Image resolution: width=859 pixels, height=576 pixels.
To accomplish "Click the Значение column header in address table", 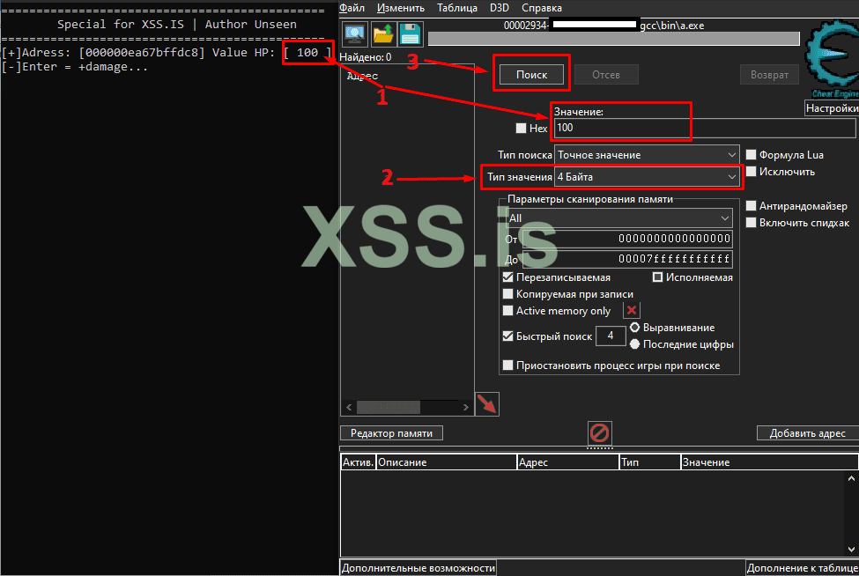I will coord(769,462).
